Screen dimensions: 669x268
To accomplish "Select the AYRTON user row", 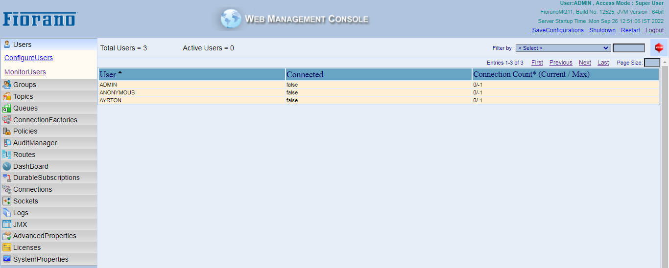I will pos(379,100).
